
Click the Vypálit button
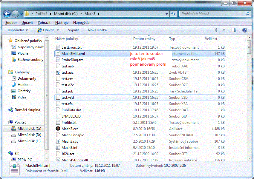coord(74,30)
